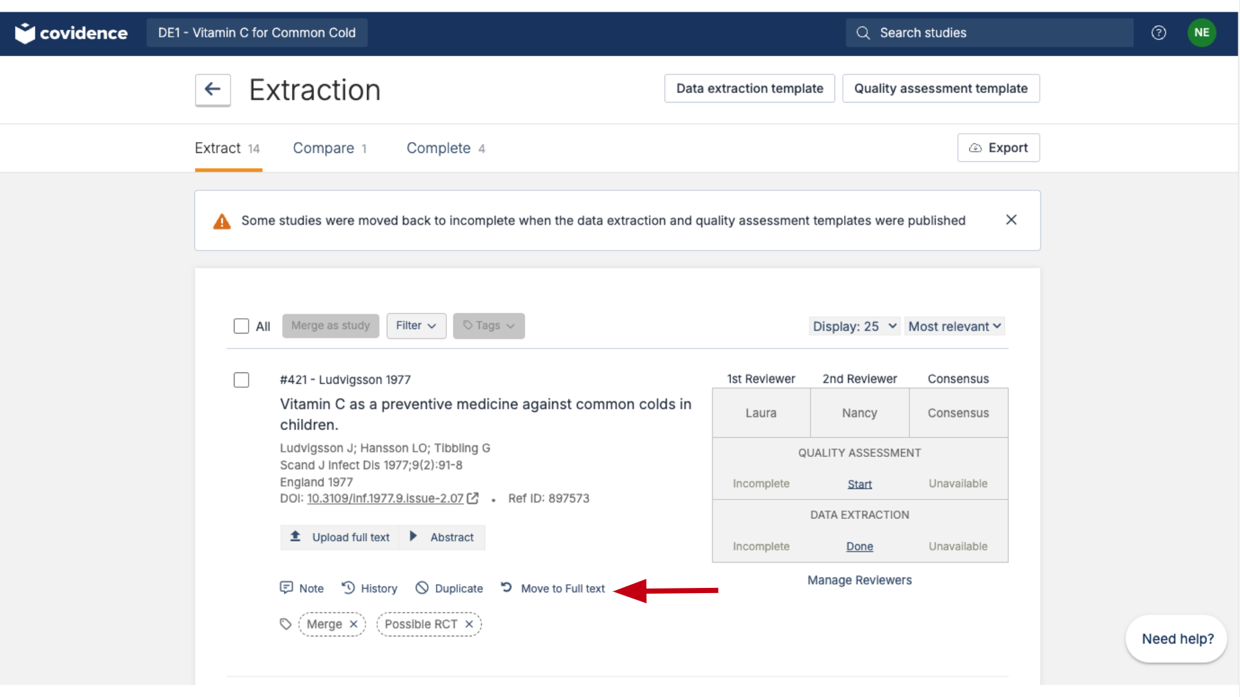Expand the Abstract section
Screen dimensions: 1240x697
pos(442,537)
